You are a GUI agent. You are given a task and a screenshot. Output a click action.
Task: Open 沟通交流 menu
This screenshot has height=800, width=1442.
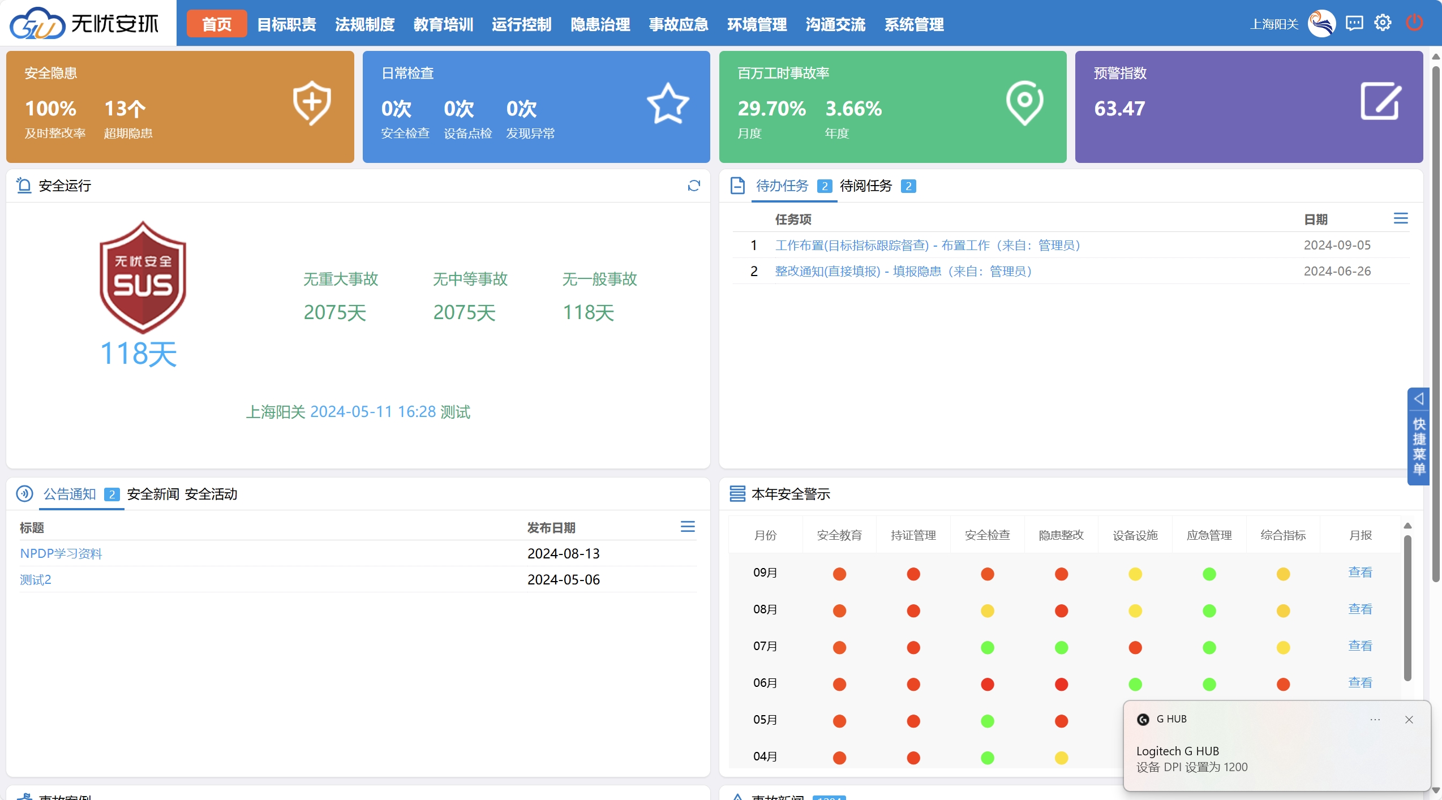coord(836,24)
